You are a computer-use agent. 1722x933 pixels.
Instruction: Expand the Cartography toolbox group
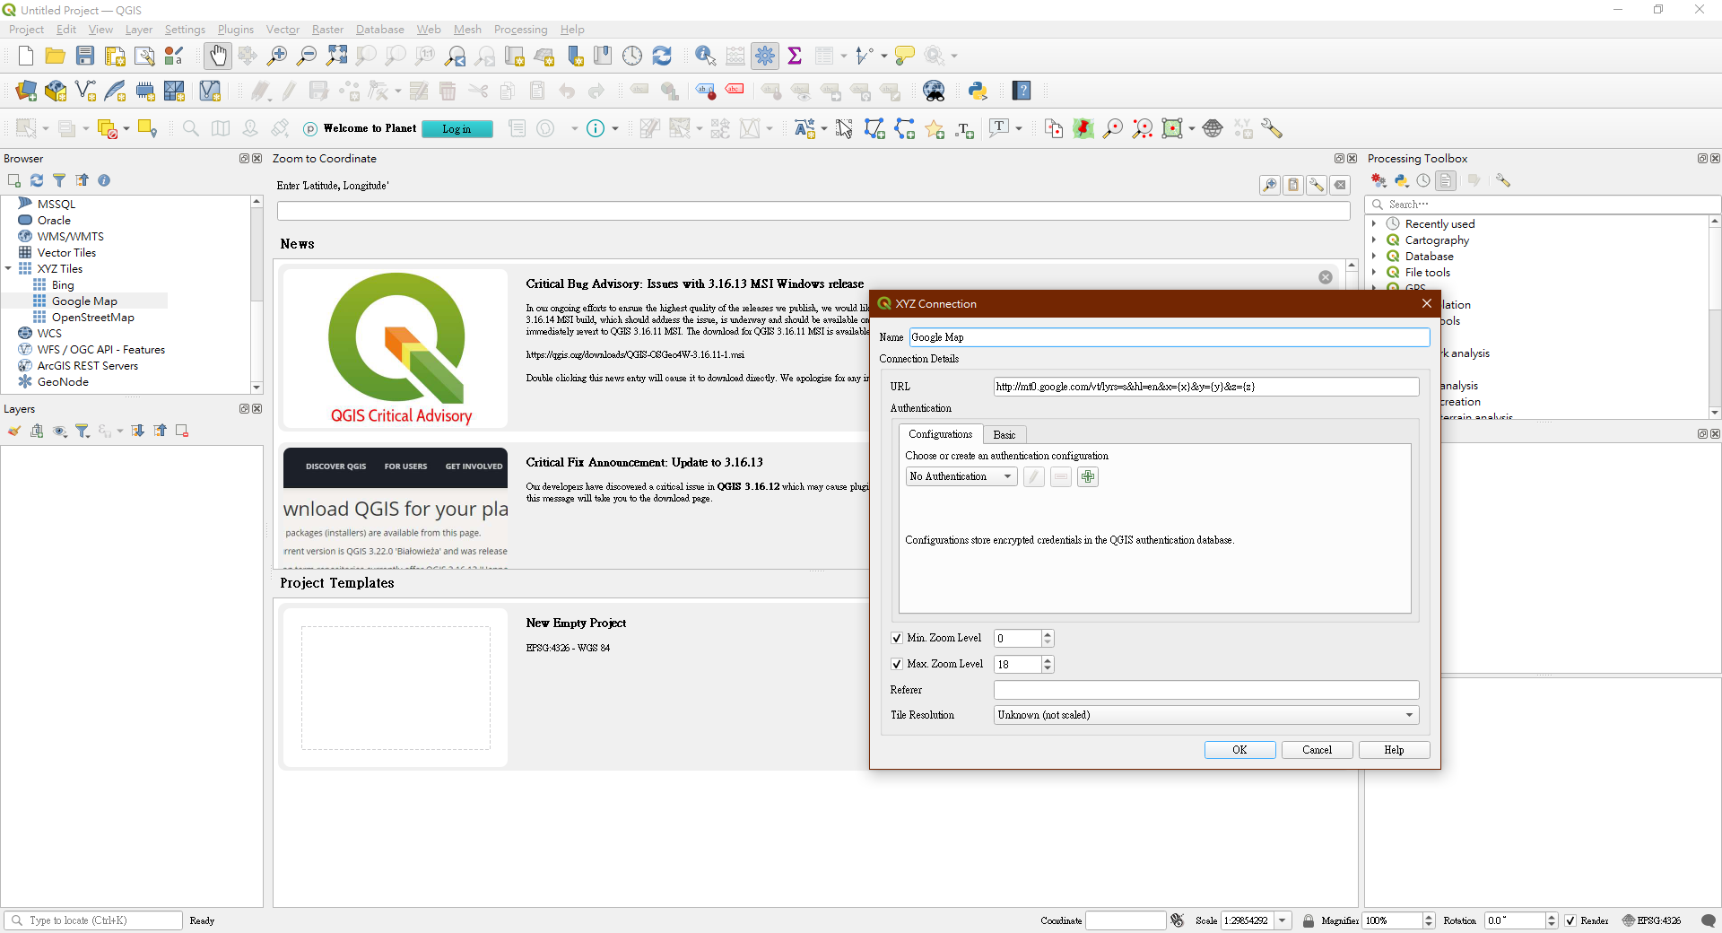(1373, 240)
